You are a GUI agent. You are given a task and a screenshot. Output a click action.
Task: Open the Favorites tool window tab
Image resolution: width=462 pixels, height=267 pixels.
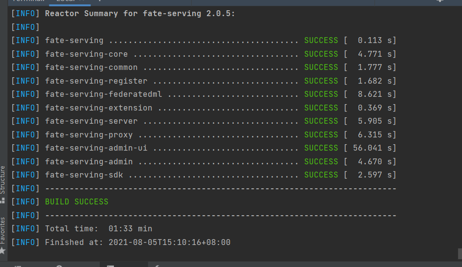pos(2,235)
